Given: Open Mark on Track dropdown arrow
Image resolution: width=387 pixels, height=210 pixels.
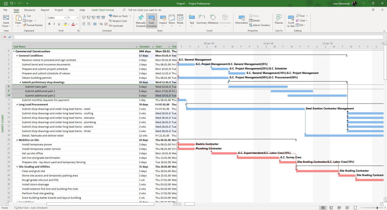Looking at the screenshot, I should tap(130, 16).
